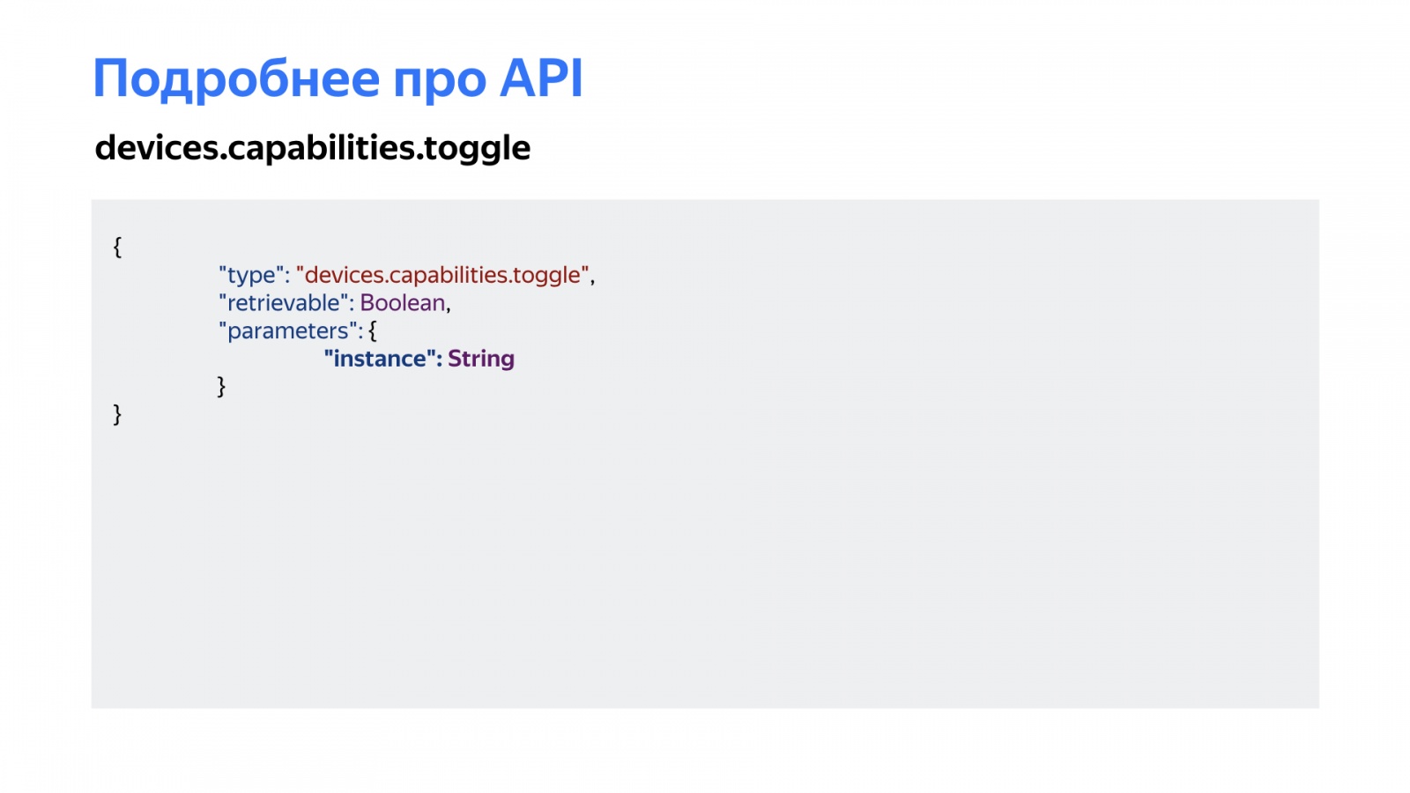Click "capabilities" in the black bold subtitle
This screenshot has height=793, width=1410.
tap(321, 147)
